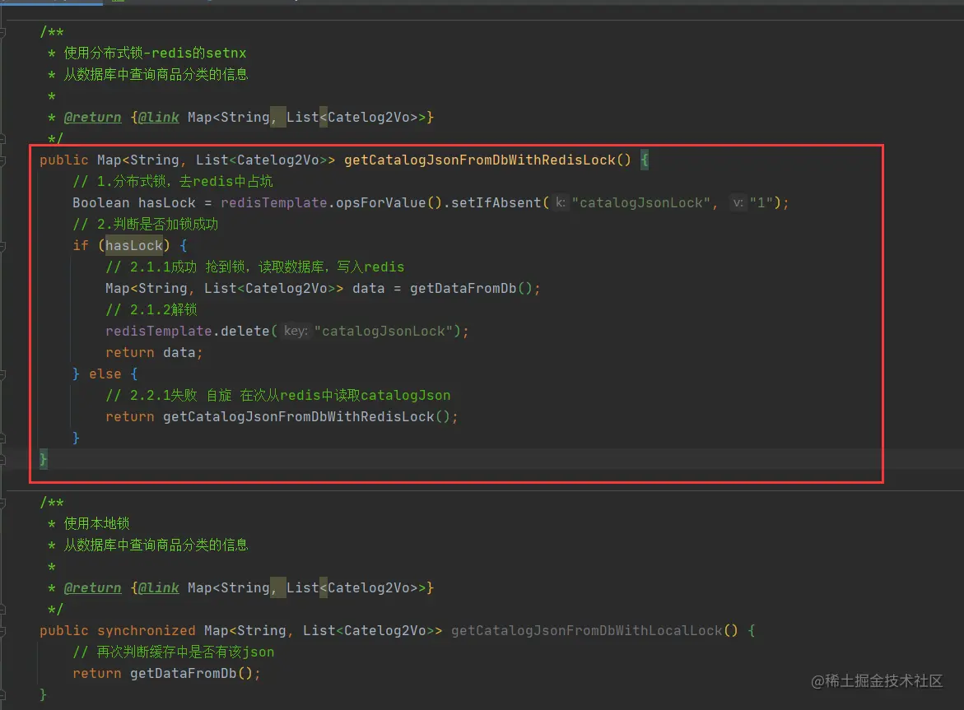Click hasLock in the Boolean declaration line
This screenshot has height=710, width=964.
(x=166, y=202)
